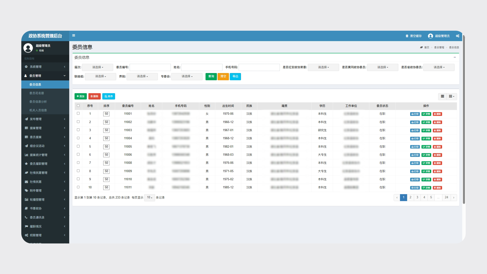The image size is (487, 274).
Task: Click the 提案统计管理 bar chart icon
Action: coord(26,155)
